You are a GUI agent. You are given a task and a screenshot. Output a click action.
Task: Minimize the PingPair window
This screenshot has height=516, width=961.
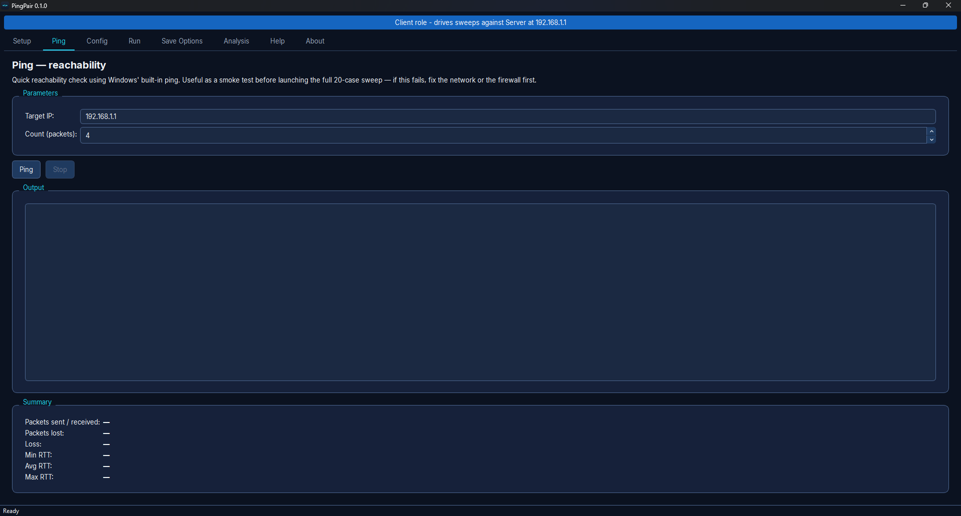[x=903, y=5]
